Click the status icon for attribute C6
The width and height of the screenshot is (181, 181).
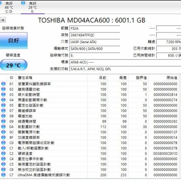(3, 169)
